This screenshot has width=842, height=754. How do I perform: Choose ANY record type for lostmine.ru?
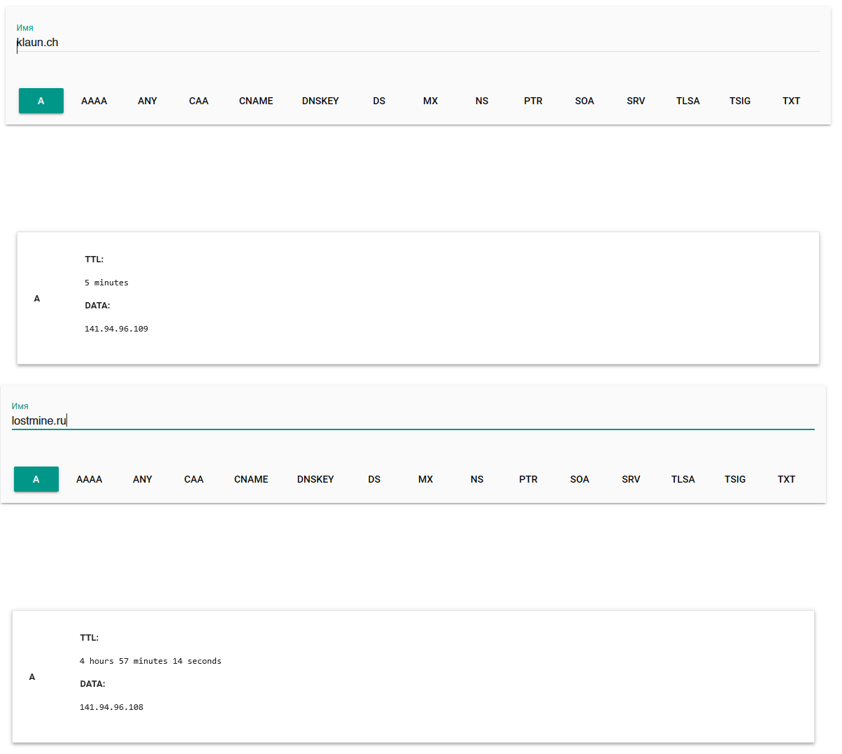143,479
